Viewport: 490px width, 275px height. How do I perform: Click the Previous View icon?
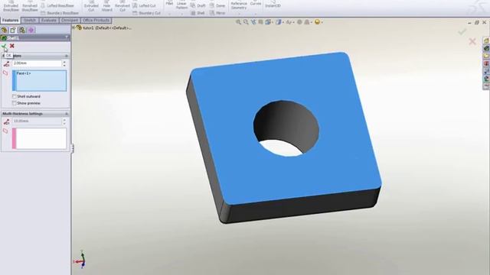pyautogui.click(x=253, y=22)
